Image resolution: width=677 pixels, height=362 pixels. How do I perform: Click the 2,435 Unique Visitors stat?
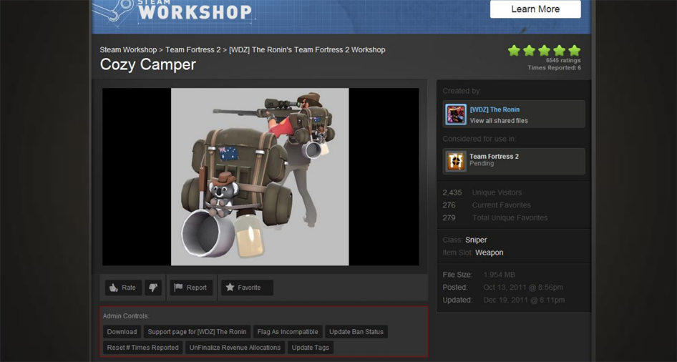[482, 193]
